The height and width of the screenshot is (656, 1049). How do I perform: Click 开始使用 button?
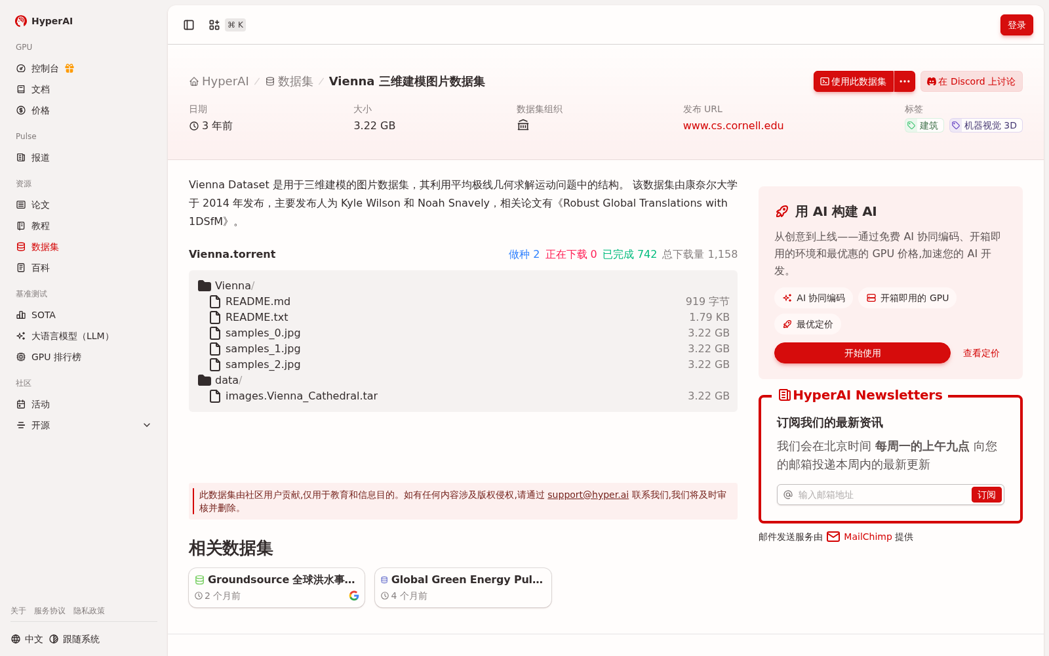862,353
